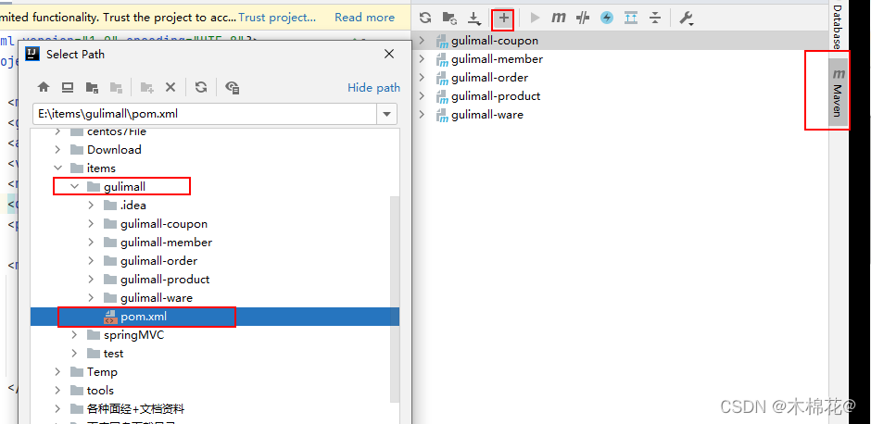Viewport: 871px width, 424px height.
Task: Select gulimall-product Maven project row
Action: coord(620,96)
